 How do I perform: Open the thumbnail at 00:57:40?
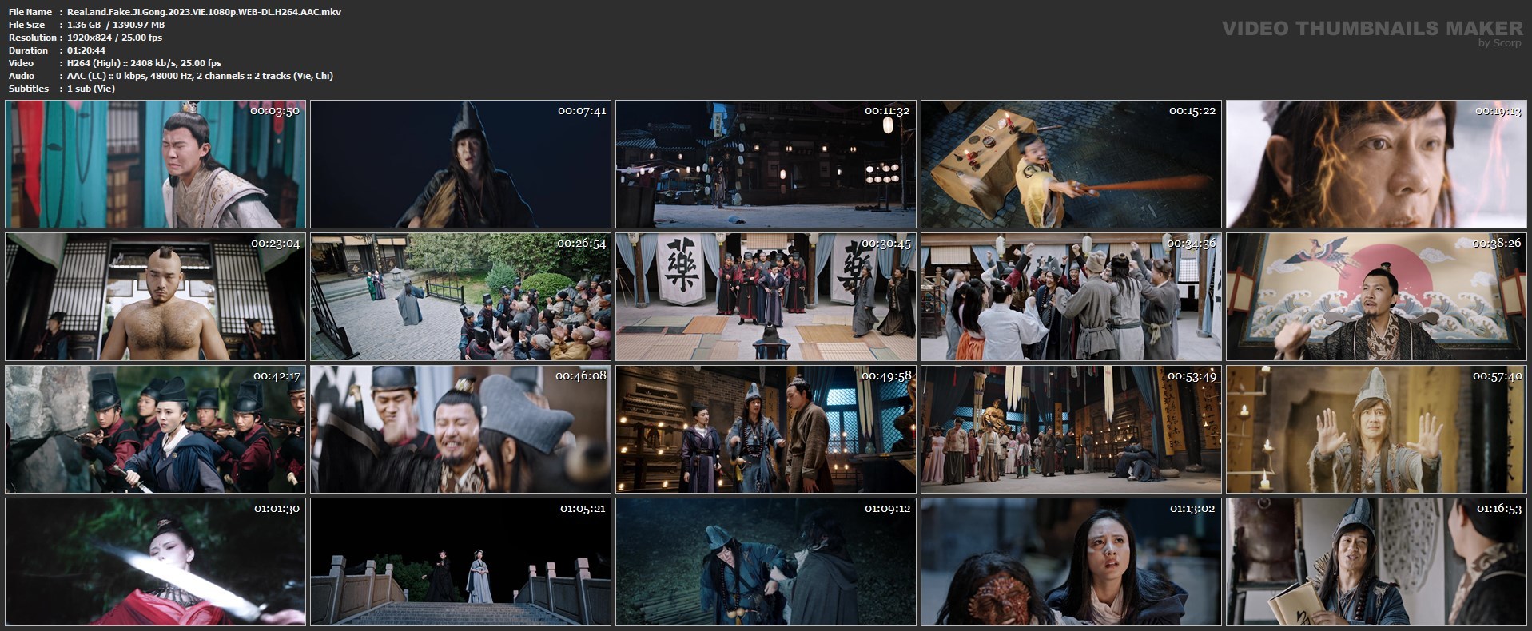(x=1376, y=429)
